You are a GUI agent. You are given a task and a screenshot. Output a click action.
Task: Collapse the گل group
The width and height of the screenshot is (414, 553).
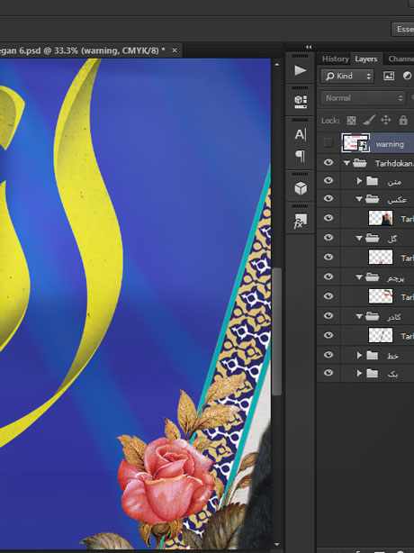359,239
